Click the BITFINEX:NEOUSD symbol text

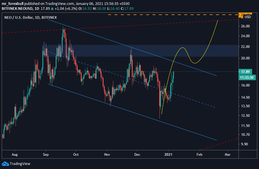(17, 8)
